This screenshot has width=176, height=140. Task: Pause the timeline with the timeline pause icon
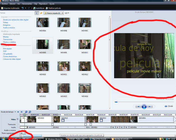22,112
